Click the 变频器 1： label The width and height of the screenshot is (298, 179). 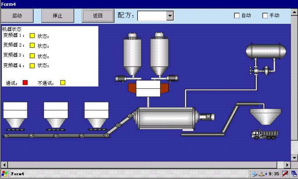click(14, 36)
